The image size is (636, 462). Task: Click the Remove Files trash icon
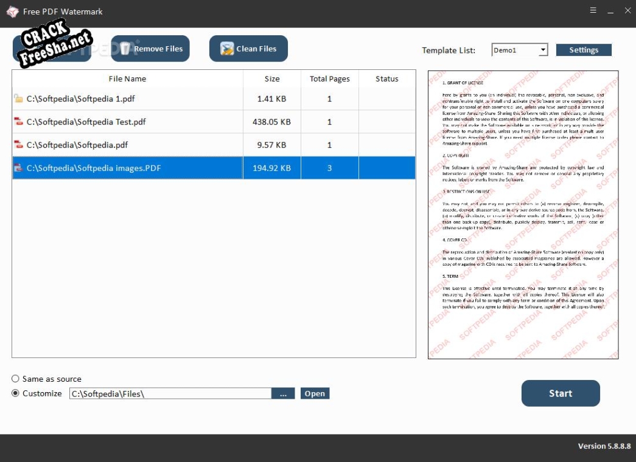[x=126, y=49]
